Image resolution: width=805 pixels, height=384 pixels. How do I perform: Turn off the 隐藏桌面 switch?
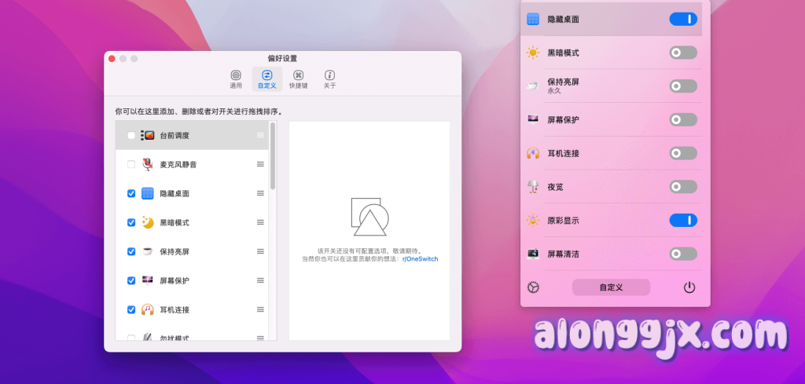click(x=683, y=19)
